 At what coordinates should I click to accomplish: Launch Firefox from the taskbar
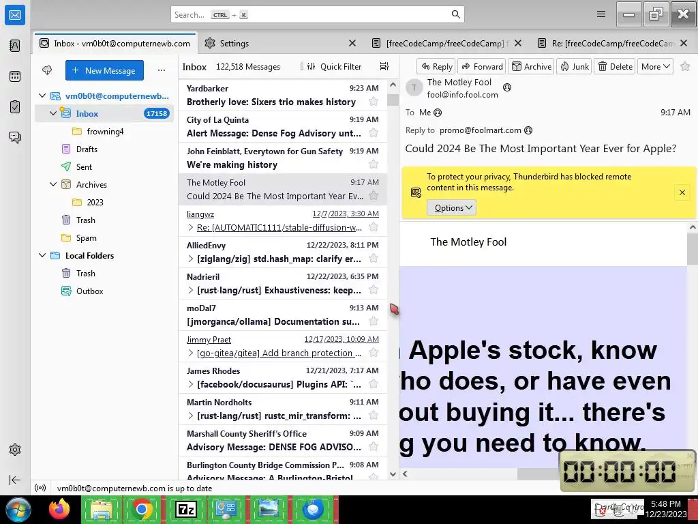pos(59,509)
